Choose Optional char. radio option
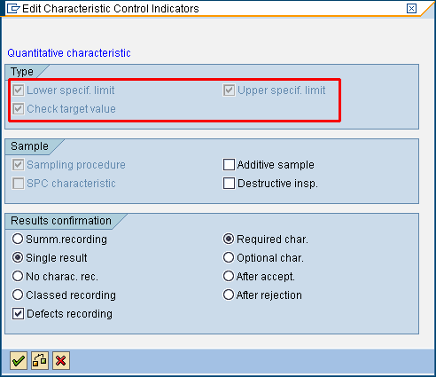 (229, 257)
